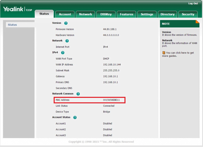This screenshot has height=147, width=203.
Task: Click the MAC address value 0015658EBE11
Action: click(111, 100)
